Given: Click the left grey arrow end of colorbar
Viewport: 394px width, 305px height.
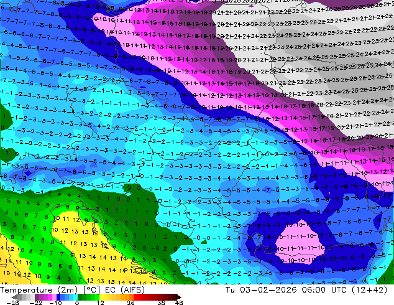Looking at the screenshot, I should click(14, 297).
